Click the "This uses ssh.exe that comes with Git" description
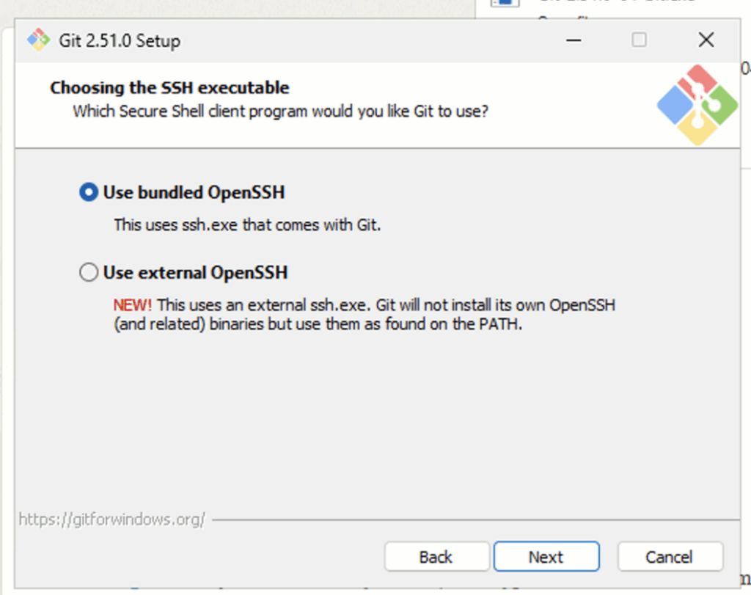 (247, 225)
